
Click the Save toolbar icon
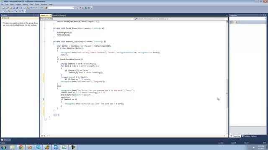[x=14, y=7]
